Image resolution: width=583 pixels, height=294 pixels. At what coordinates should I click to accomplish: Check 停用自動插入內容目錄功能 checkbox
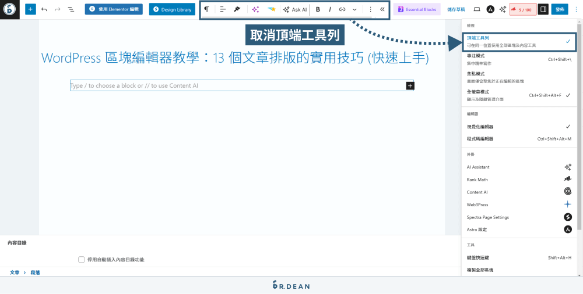coord(82,260)
